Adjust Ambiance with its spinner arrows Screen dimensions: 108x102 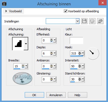[52, 66]
